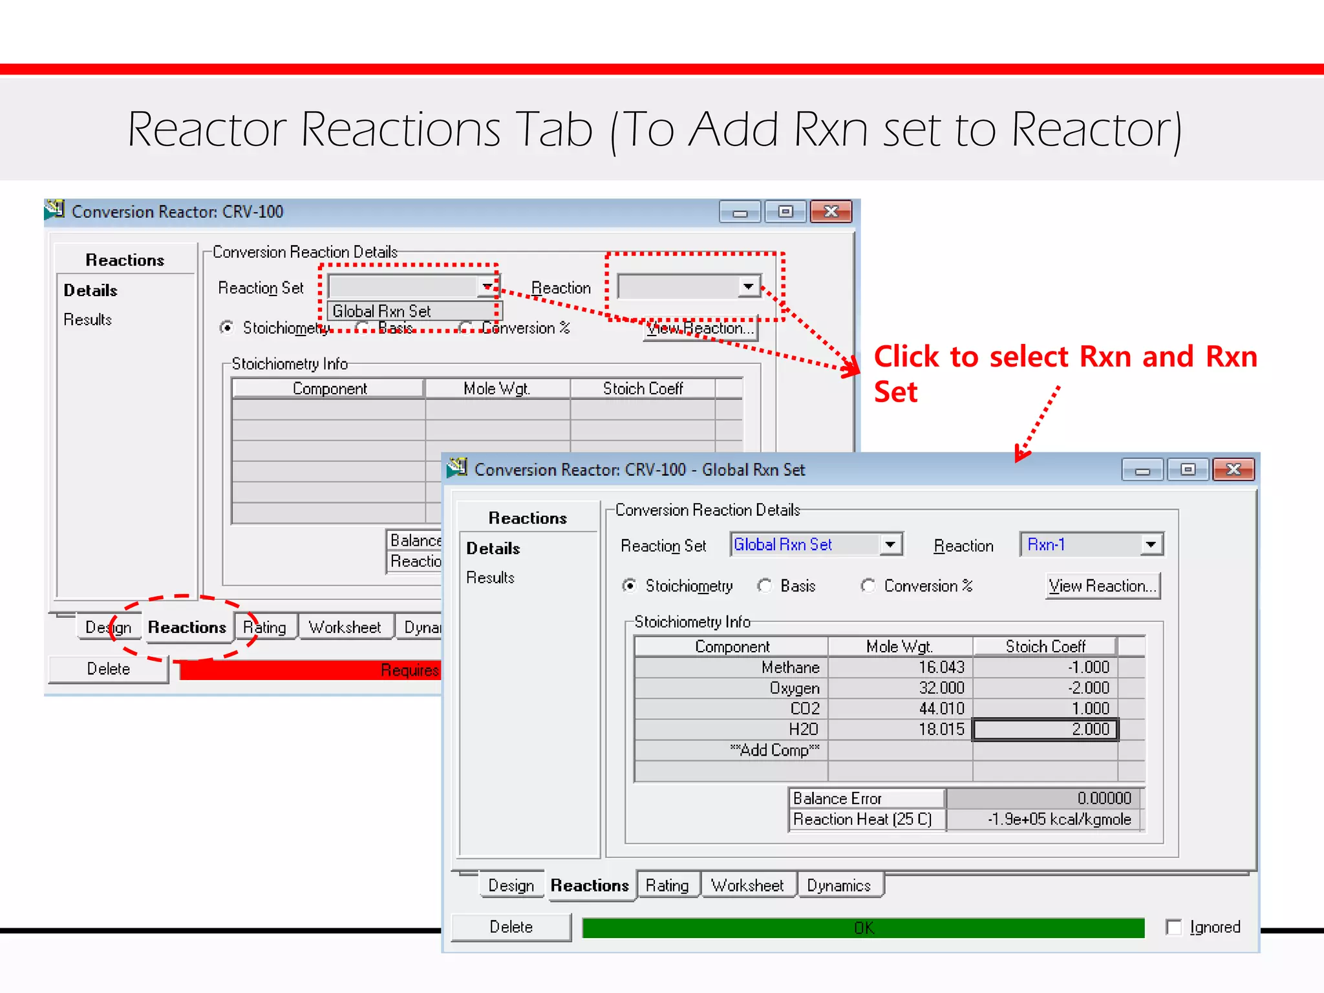Switch to the Worksheet tab in the front window
The width and height of the screenshot is (1324, 993).
pyautogui.click(x=747, y=885)
